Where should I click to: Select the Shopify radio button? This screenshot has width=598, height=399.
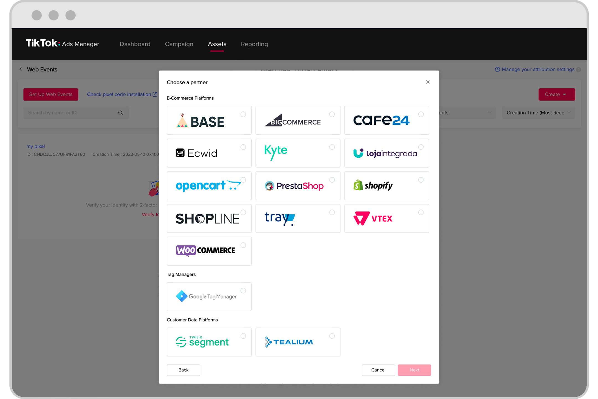coord(421,180)
